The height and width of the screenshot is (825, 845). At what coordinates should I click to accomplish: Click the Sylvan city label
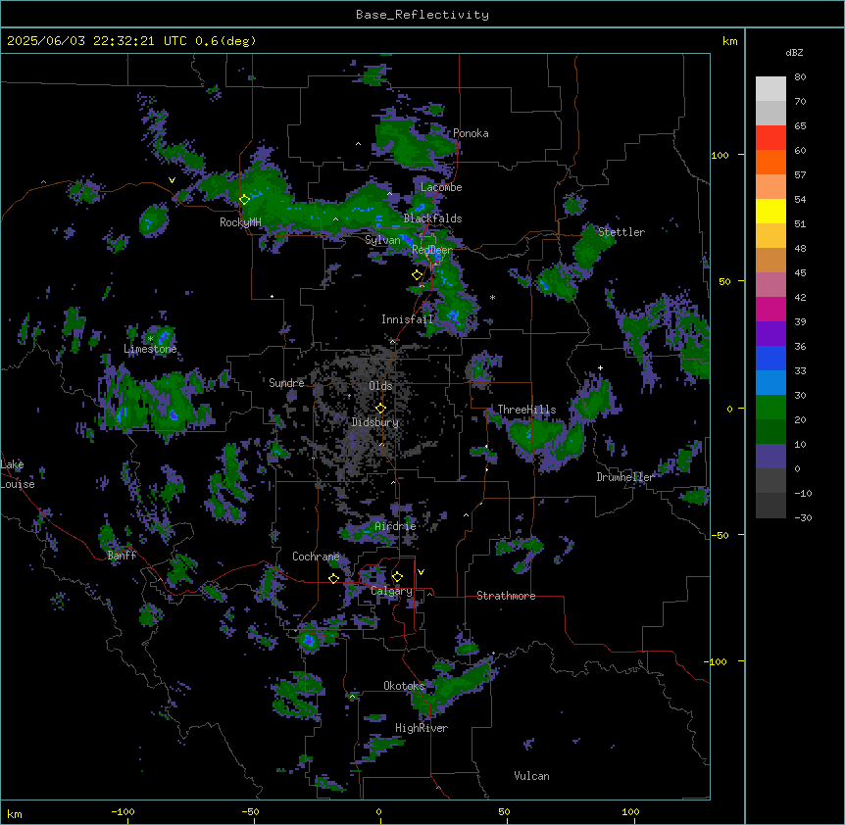coord(382,240)
